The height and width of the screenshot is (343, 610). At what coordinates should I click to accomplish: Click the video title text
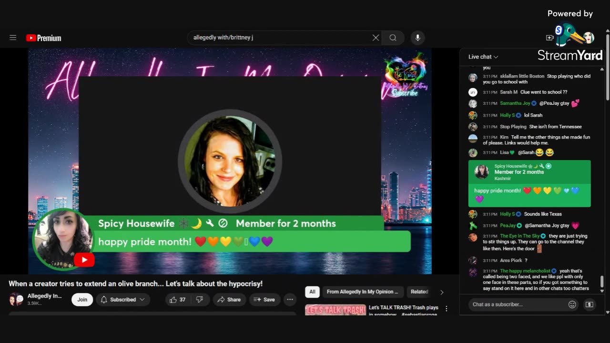(136, 283)
